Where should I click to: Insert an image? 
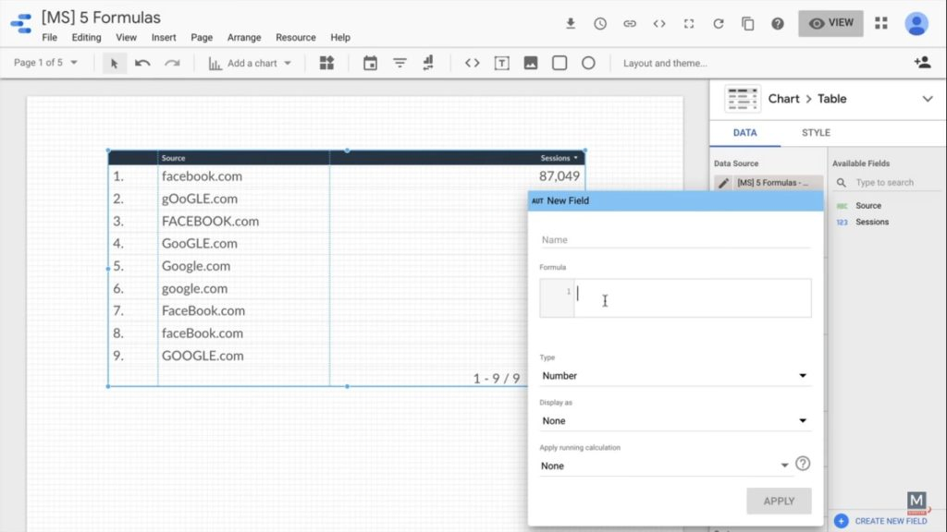point(531,63)
